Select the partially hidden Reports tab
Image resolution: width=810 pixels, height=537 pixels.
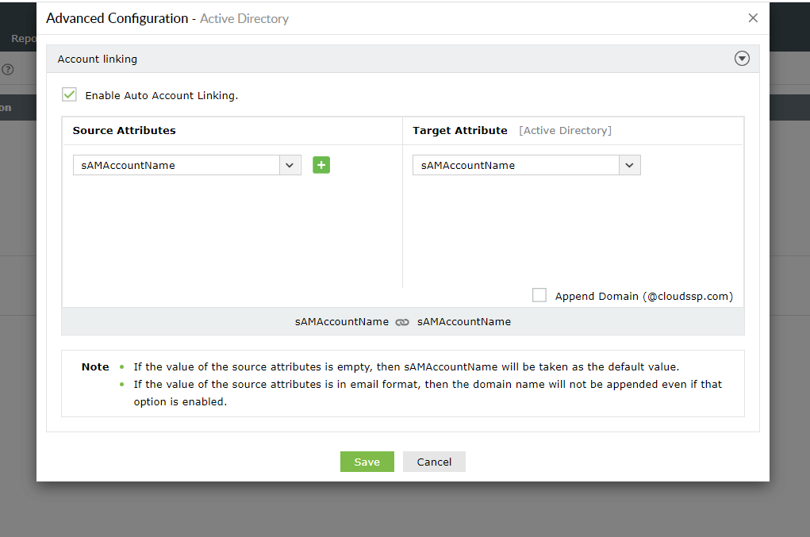[23, 38]
